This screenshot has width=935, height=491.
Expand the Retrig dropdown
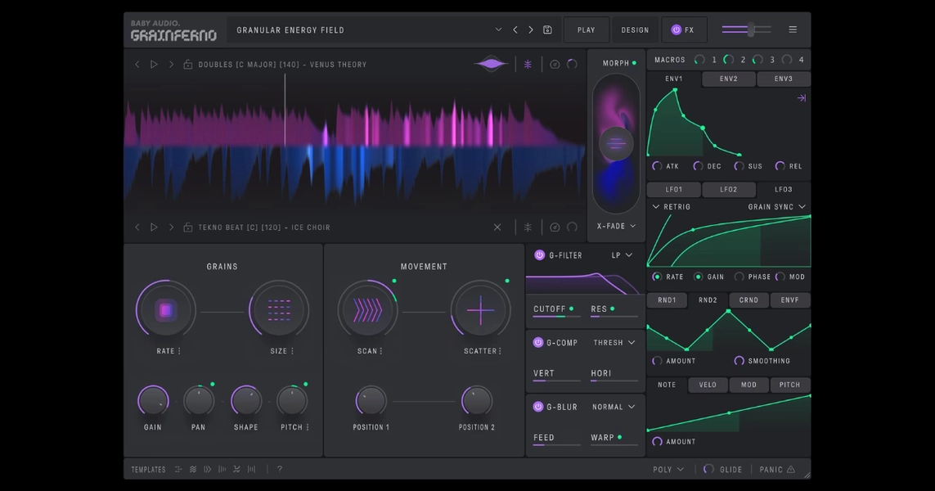tap(672, 207)
